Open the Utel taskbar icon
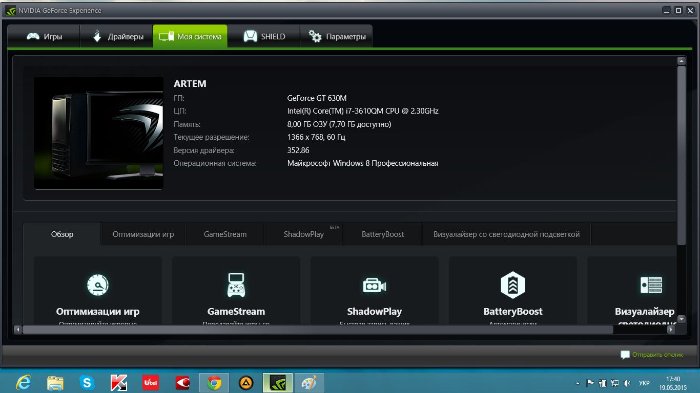This screenshot has width=700, height=393. click(x=151, y=383)
